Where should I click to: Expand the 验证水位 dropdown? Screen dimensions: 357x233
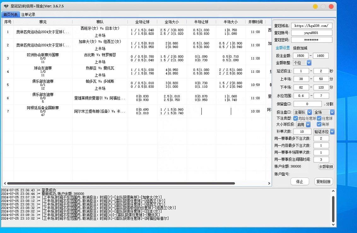[x=324, y=132]
